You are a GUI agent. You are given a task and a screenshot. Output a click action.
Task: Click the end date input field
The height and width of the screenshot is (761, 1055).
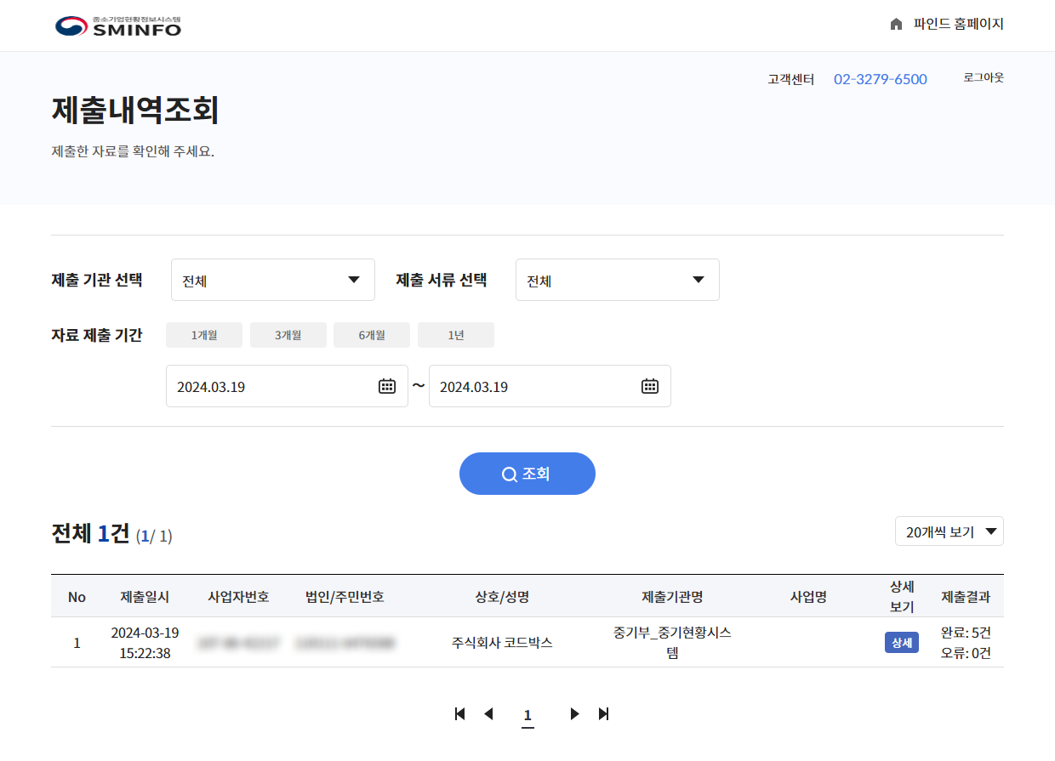point(550,386)
